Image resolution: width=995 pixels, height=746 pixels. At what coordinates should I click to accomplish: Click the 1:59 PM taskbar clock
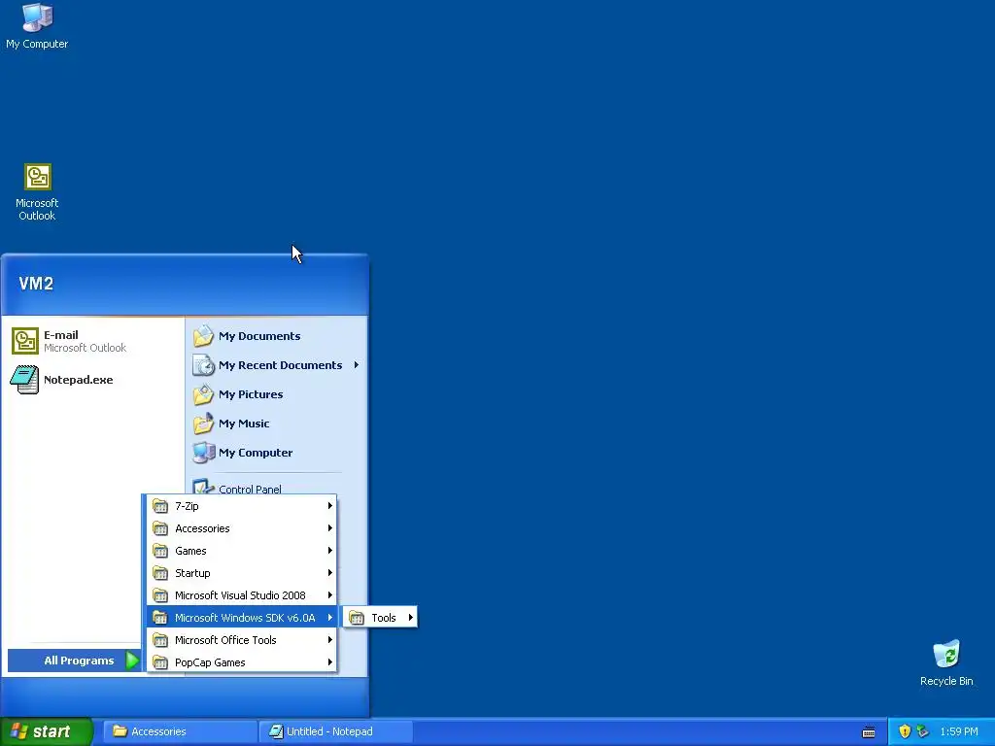959,731
